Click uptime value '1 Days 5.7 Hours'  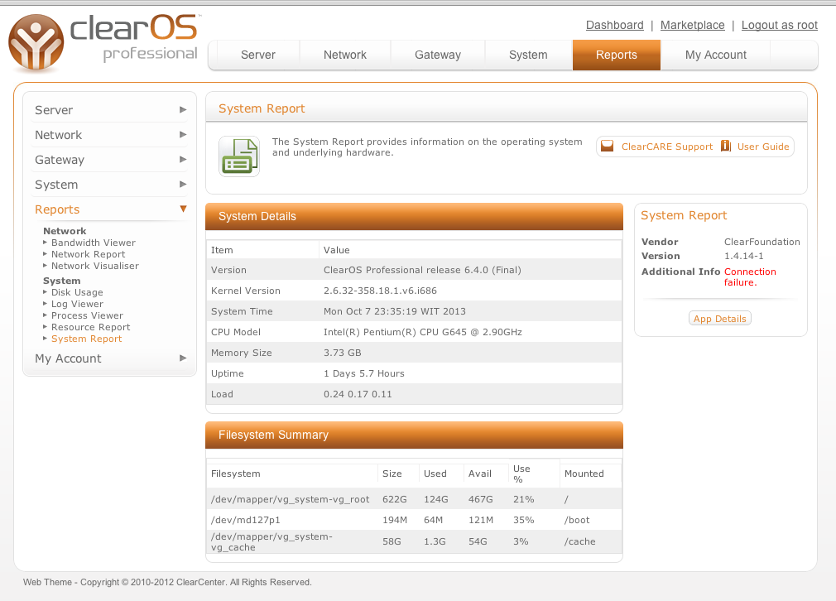click(364, 373)
